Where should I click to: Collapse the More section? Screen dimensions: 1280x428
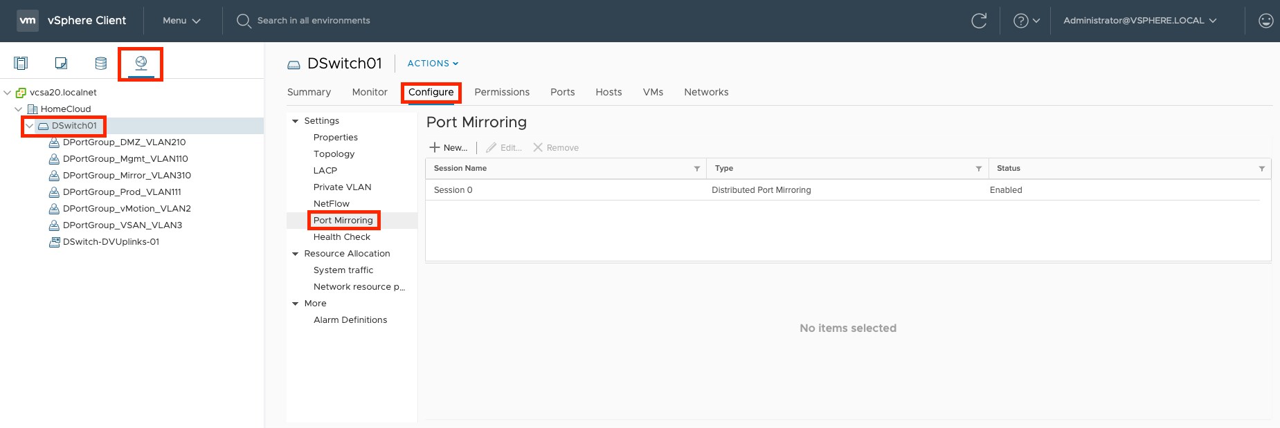(296, 304)
